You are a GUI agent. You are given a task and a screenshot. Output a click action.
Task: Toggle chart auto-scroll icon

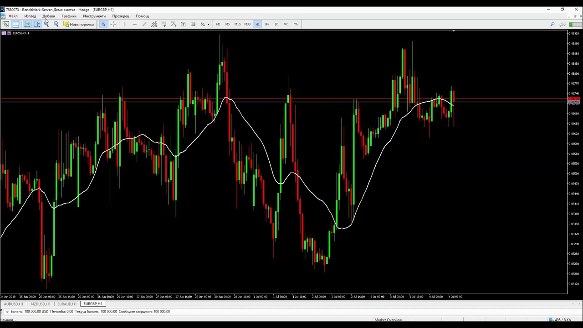(27, 24)
